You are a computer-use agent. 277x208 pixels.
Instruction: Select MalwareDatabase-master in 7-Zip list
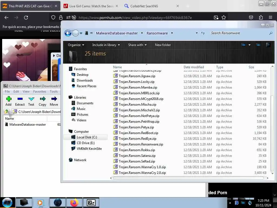tap(28, 125)
